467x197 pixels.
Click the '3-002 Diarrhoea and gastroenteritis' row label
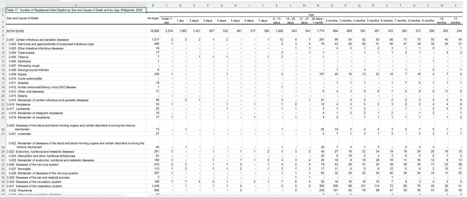51,44
